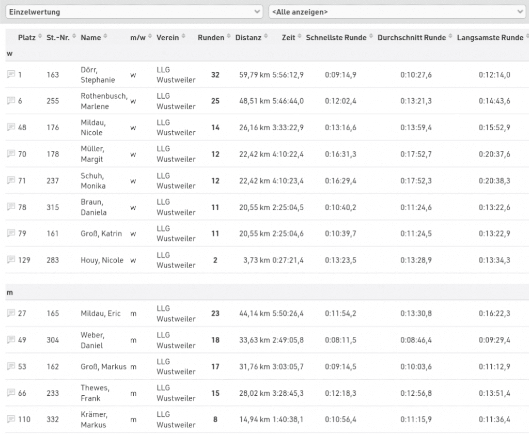Sort by Schnellste Runde column
The image size is (529, 434).
click(x=336, y=38)
